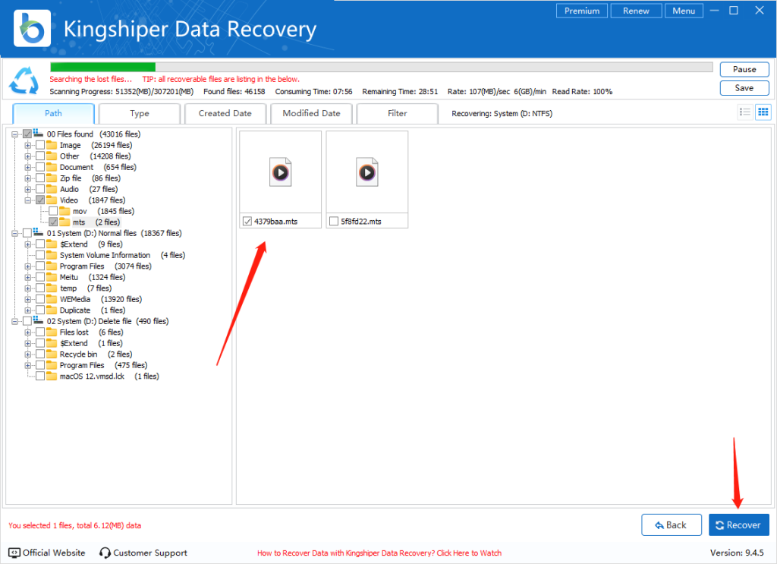The image size is (777, 564).
Task: Go Back to previous step
Action: point(672,525)
